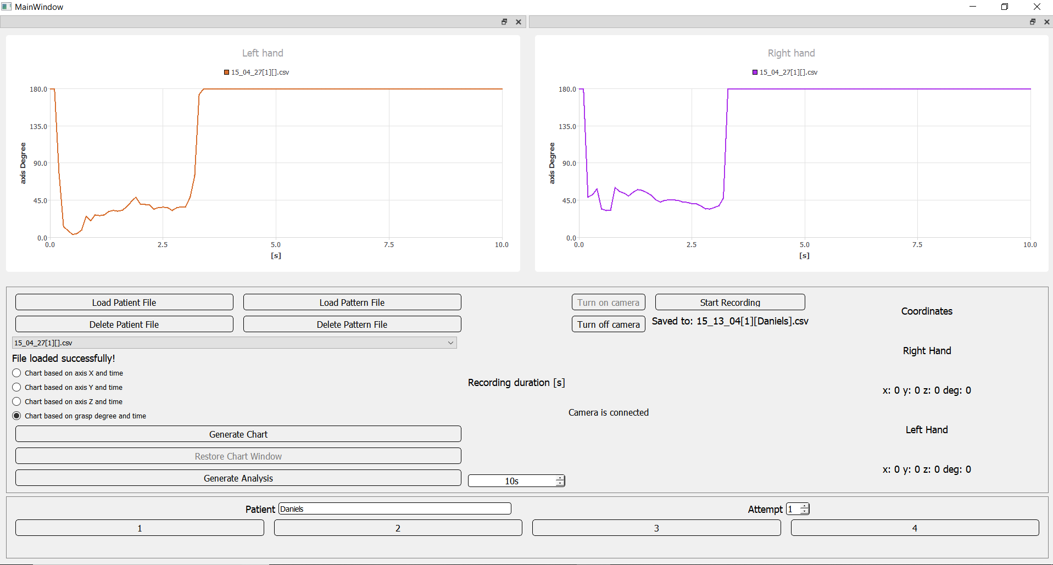The width and height of the screenshot is (1053, 565).
Task: Click the orange legend marker in Left hand chart
Action: click(226, 72)
